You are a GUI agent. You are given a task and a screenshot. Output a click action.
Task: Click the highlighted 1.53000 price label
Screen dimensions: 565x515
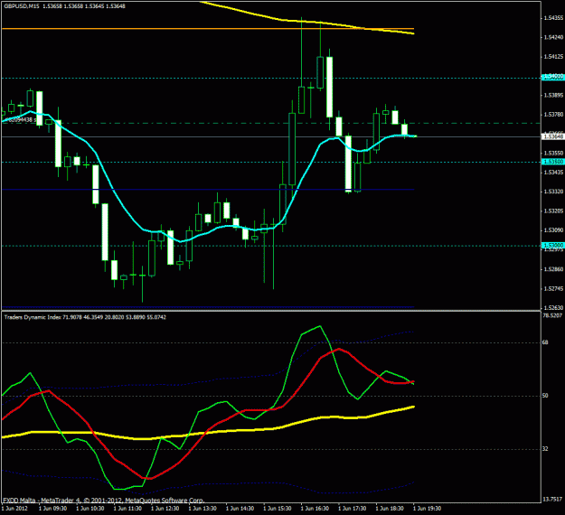click(x=552, y=245)
